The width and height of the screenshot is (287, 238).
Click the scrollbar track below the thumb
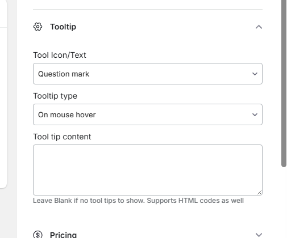pyautogui.click(x=284, y=202)
